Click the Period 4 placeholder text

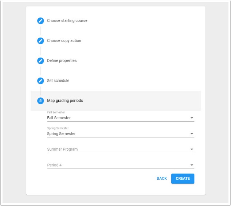point(54,165)
